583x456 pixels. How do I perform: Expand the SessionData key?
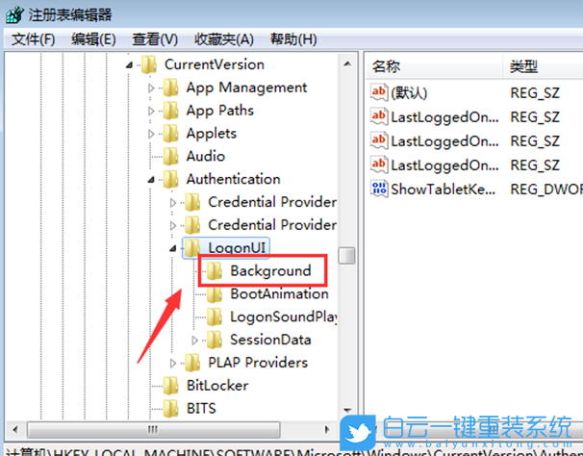pyautogui.click(x=195, y=340)
